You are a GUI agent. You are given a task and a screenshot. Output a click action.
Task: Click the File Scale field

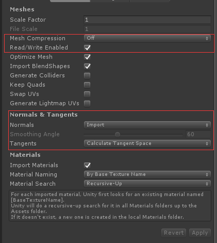pyautogui.click(x=147, y=29)
